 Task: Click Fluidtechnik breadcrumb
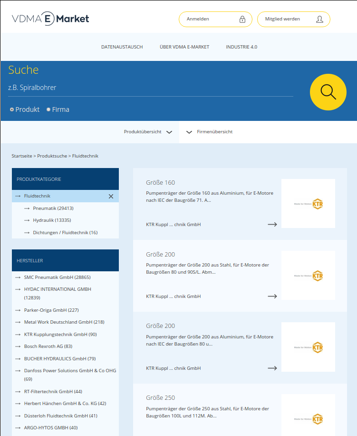(85, 156)
